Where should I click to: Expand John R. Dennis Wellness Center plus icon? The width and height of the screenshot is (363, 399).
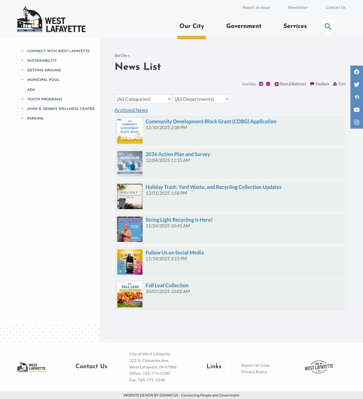coord(22,109)
